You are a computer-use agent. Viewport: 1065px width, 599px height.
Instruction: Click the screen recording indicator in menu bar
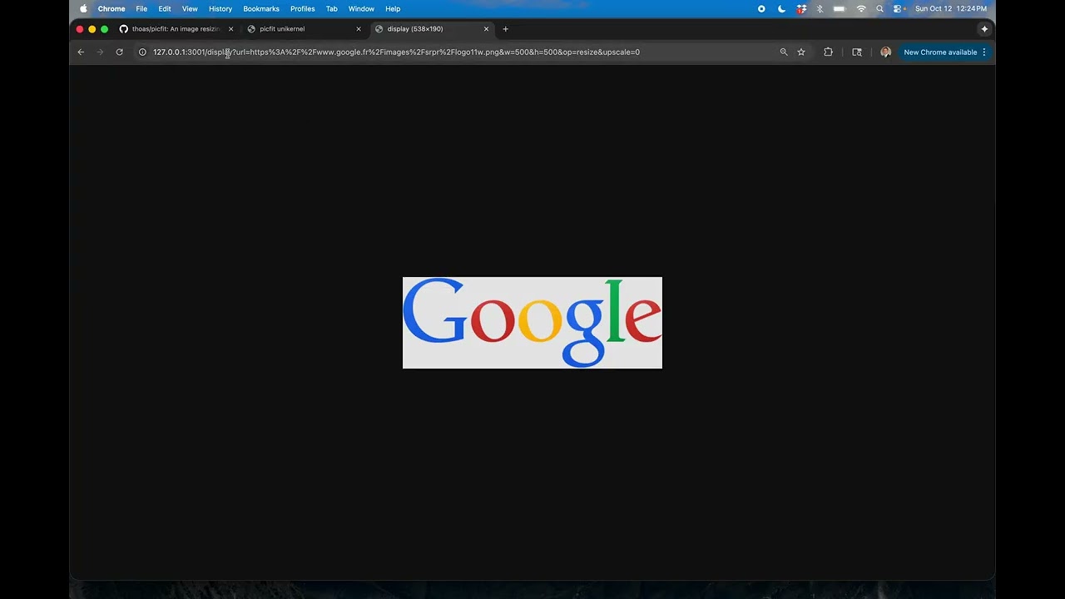761,9
